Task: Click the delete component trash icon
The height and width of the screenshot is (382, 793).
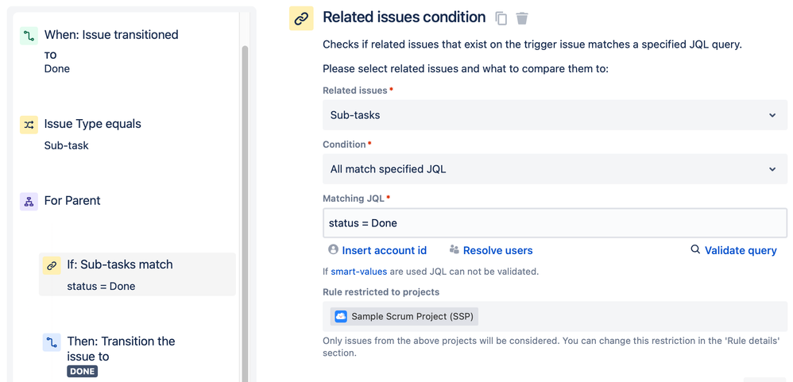Action: click(x=522, y=18)
